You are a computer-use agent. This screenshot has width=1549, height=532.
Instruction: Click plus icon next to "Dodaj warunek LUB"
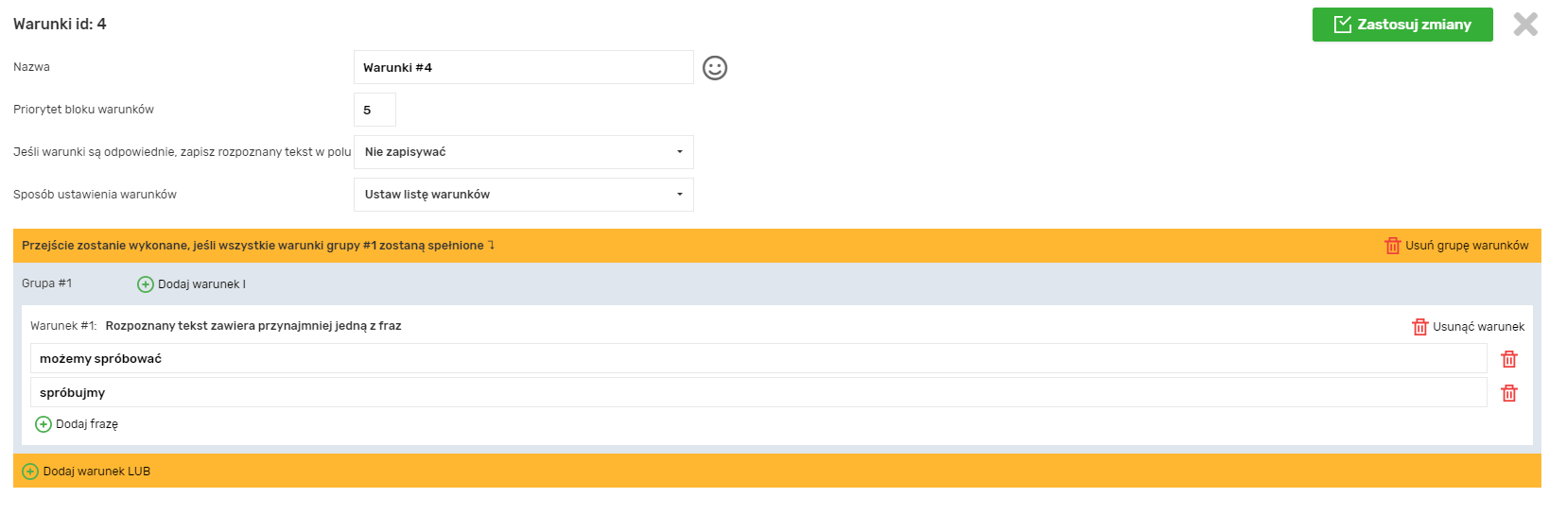point(30,472)
